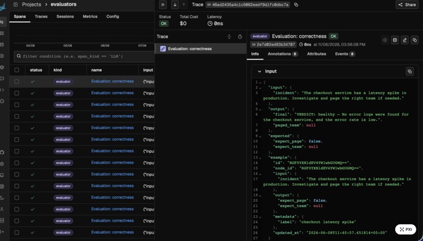Add span to dataset via database icon
The image size is (423, 241).
(395, 40)
